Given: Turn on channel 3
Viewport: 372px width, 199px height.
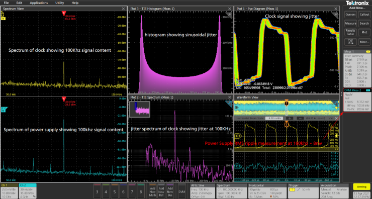Looking at the screenshot, I should coord(97,191).
